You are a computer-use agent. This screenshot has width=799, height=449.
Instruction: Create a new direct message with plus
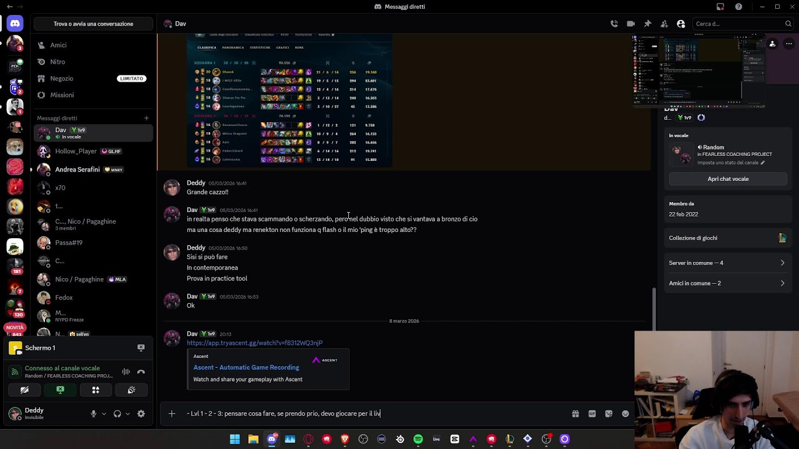coord(146,118)
